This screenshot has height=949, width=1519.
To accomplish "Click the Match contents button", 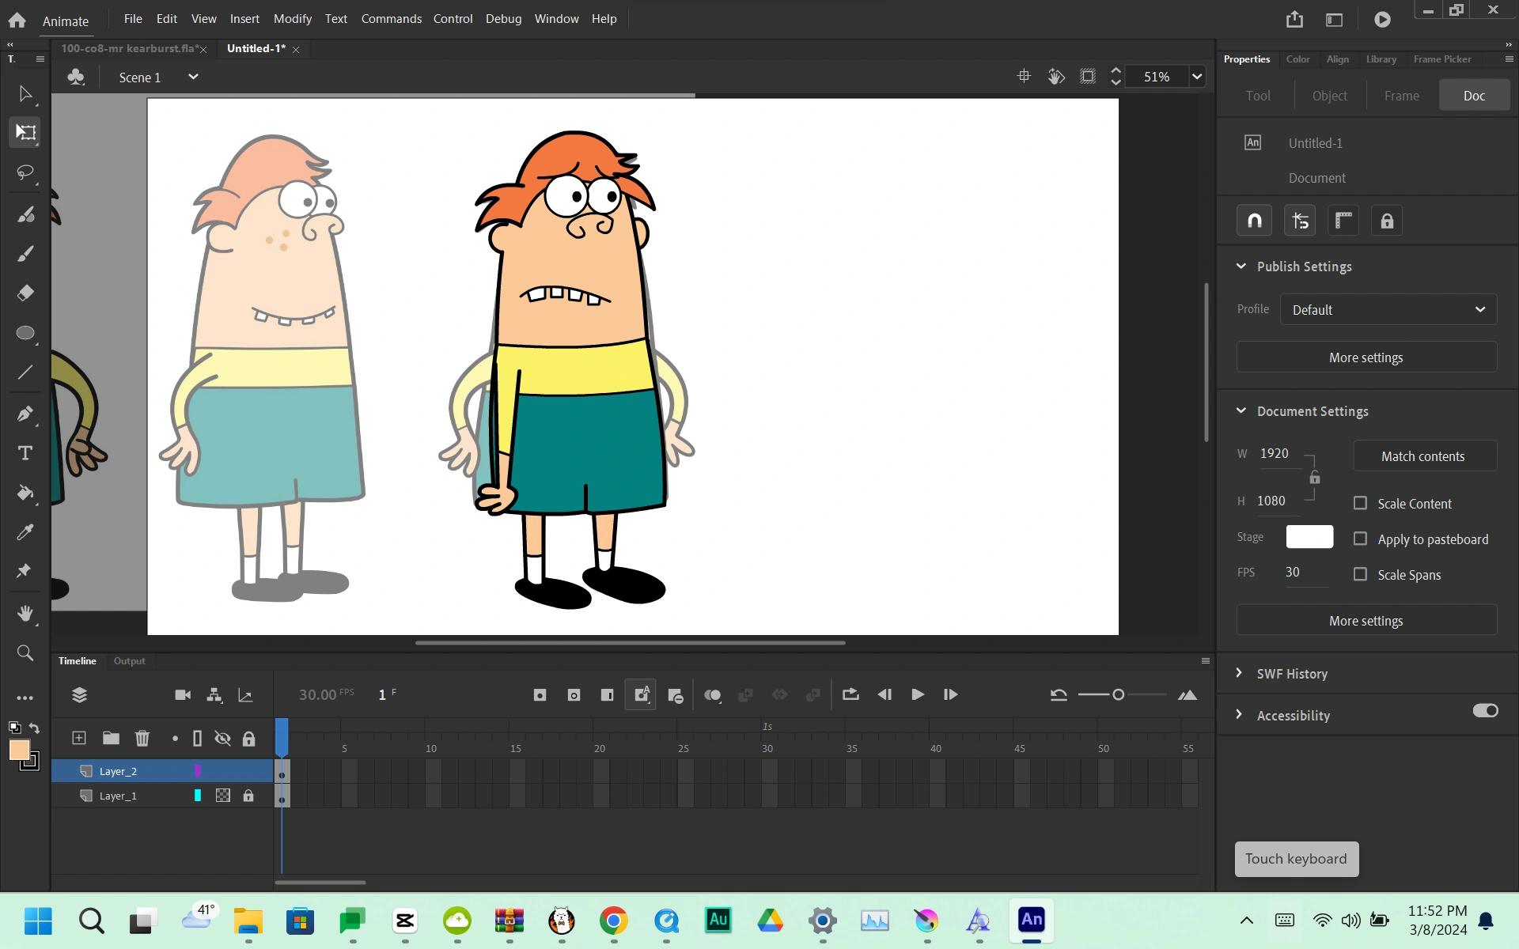I will (1422, 456).
